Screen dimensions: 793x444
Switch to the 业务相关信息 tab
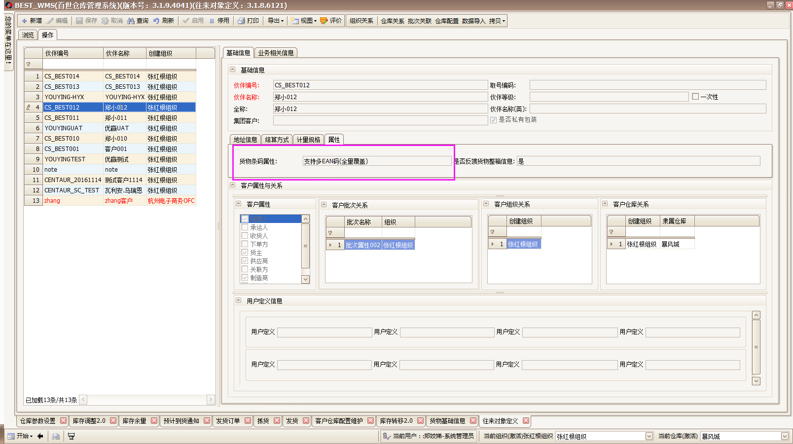[x=276, y=53]
